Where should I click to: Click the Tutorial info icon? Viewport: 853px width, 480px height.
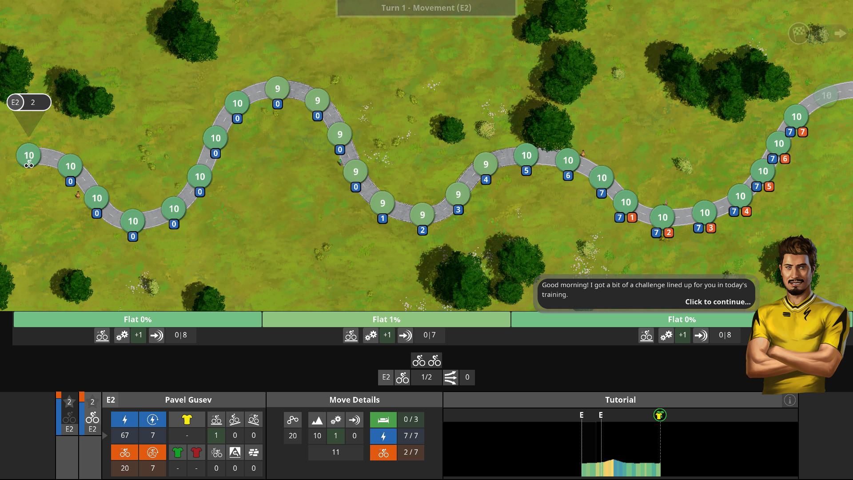(789, 400)
